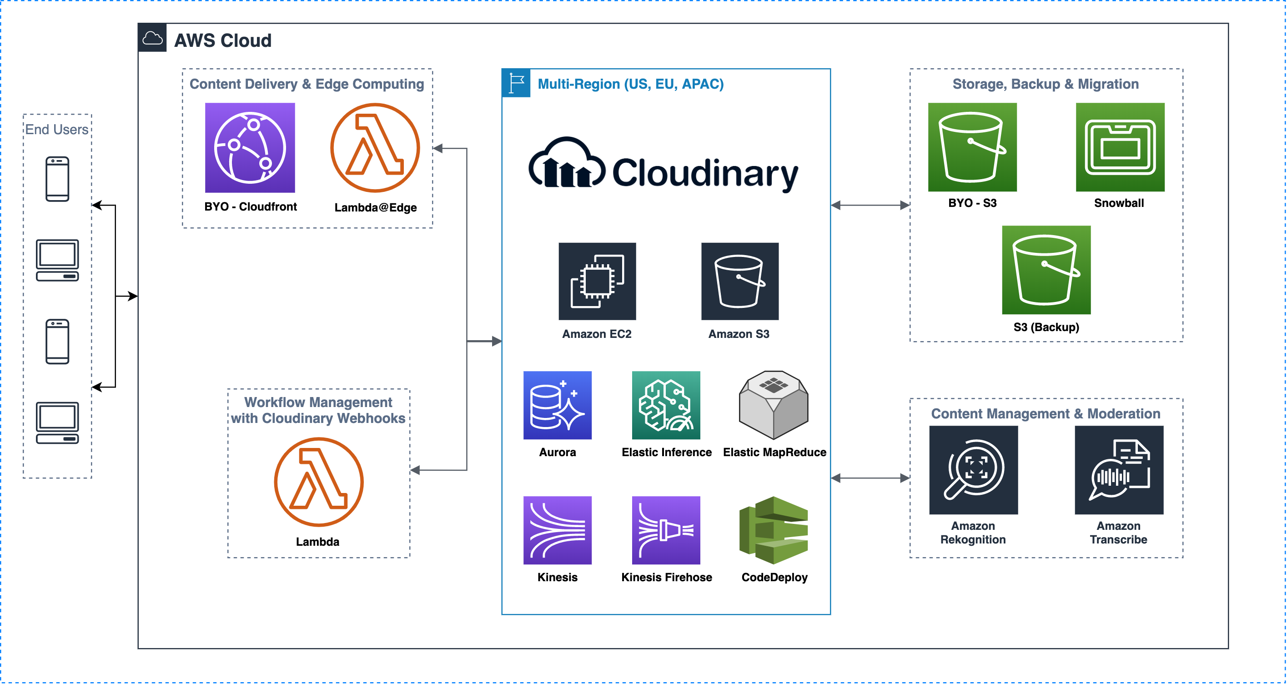Image resolution: width=1287 pixels, height=689 pixels.
Task: Click the lower mobile phone icon
Action: [57, 342]
